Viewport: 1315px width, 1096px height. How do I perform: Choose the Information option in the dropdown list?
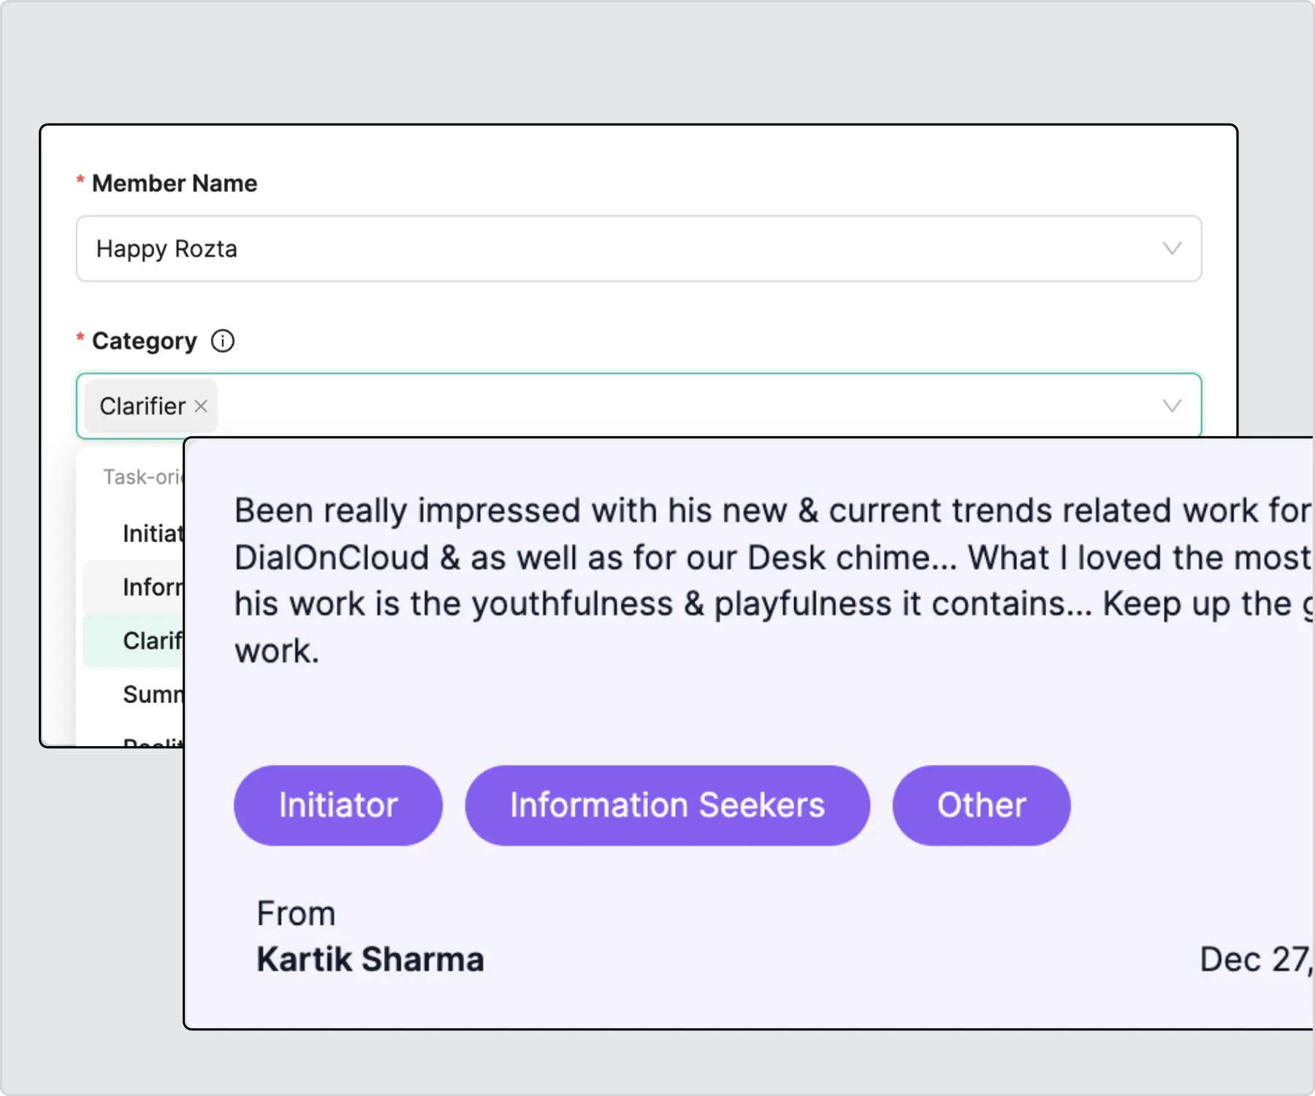click(152, 587)
